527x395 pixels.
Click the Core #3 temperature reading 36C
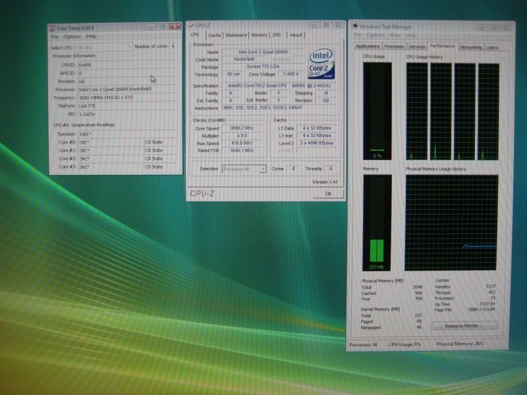[x=111, y=167]
